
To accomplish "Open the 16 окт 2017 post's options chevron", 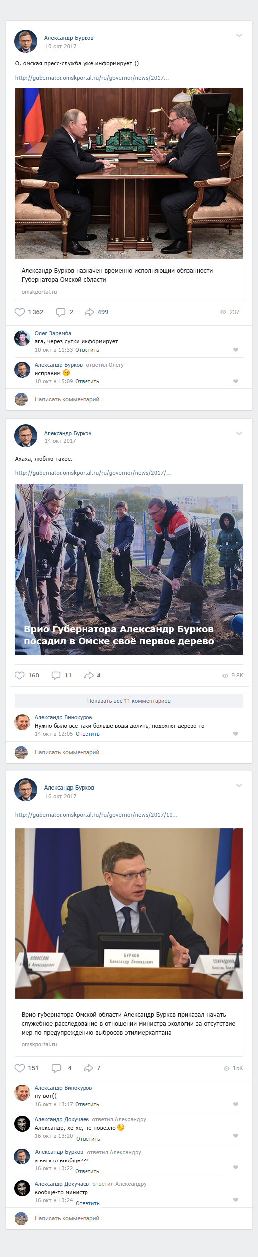I will [239, 785].
